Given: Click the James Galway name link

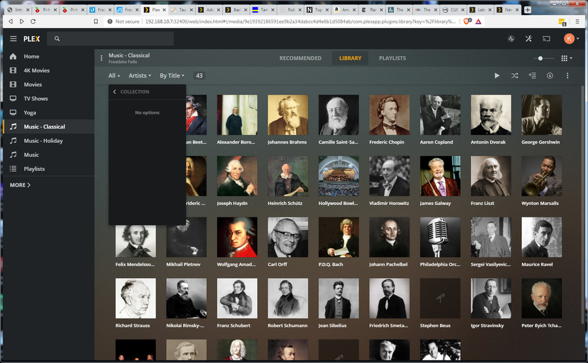Looking at the screenshot, I should (x=436, y=203).
